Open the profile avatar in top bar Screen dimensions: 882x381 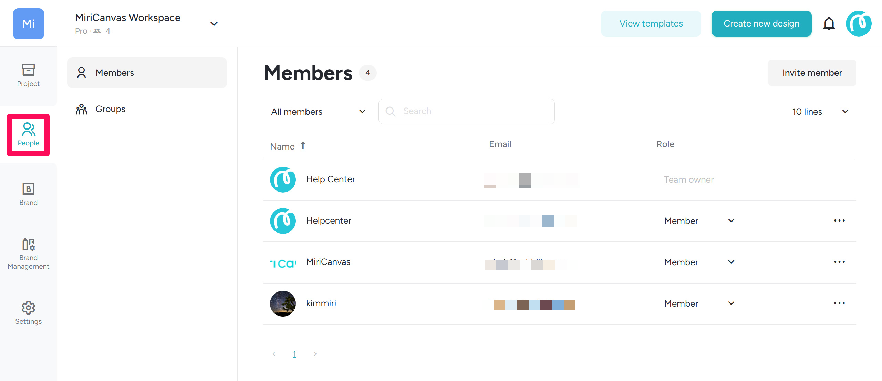858,23
